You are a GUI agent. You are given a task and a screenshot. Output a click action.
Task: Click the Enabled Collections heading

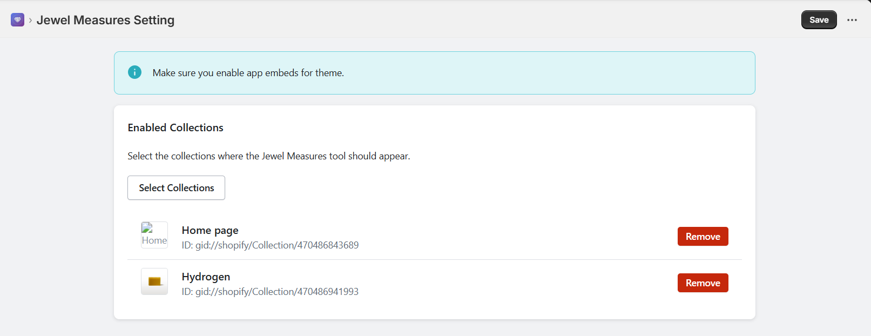[x=175, y=127]
